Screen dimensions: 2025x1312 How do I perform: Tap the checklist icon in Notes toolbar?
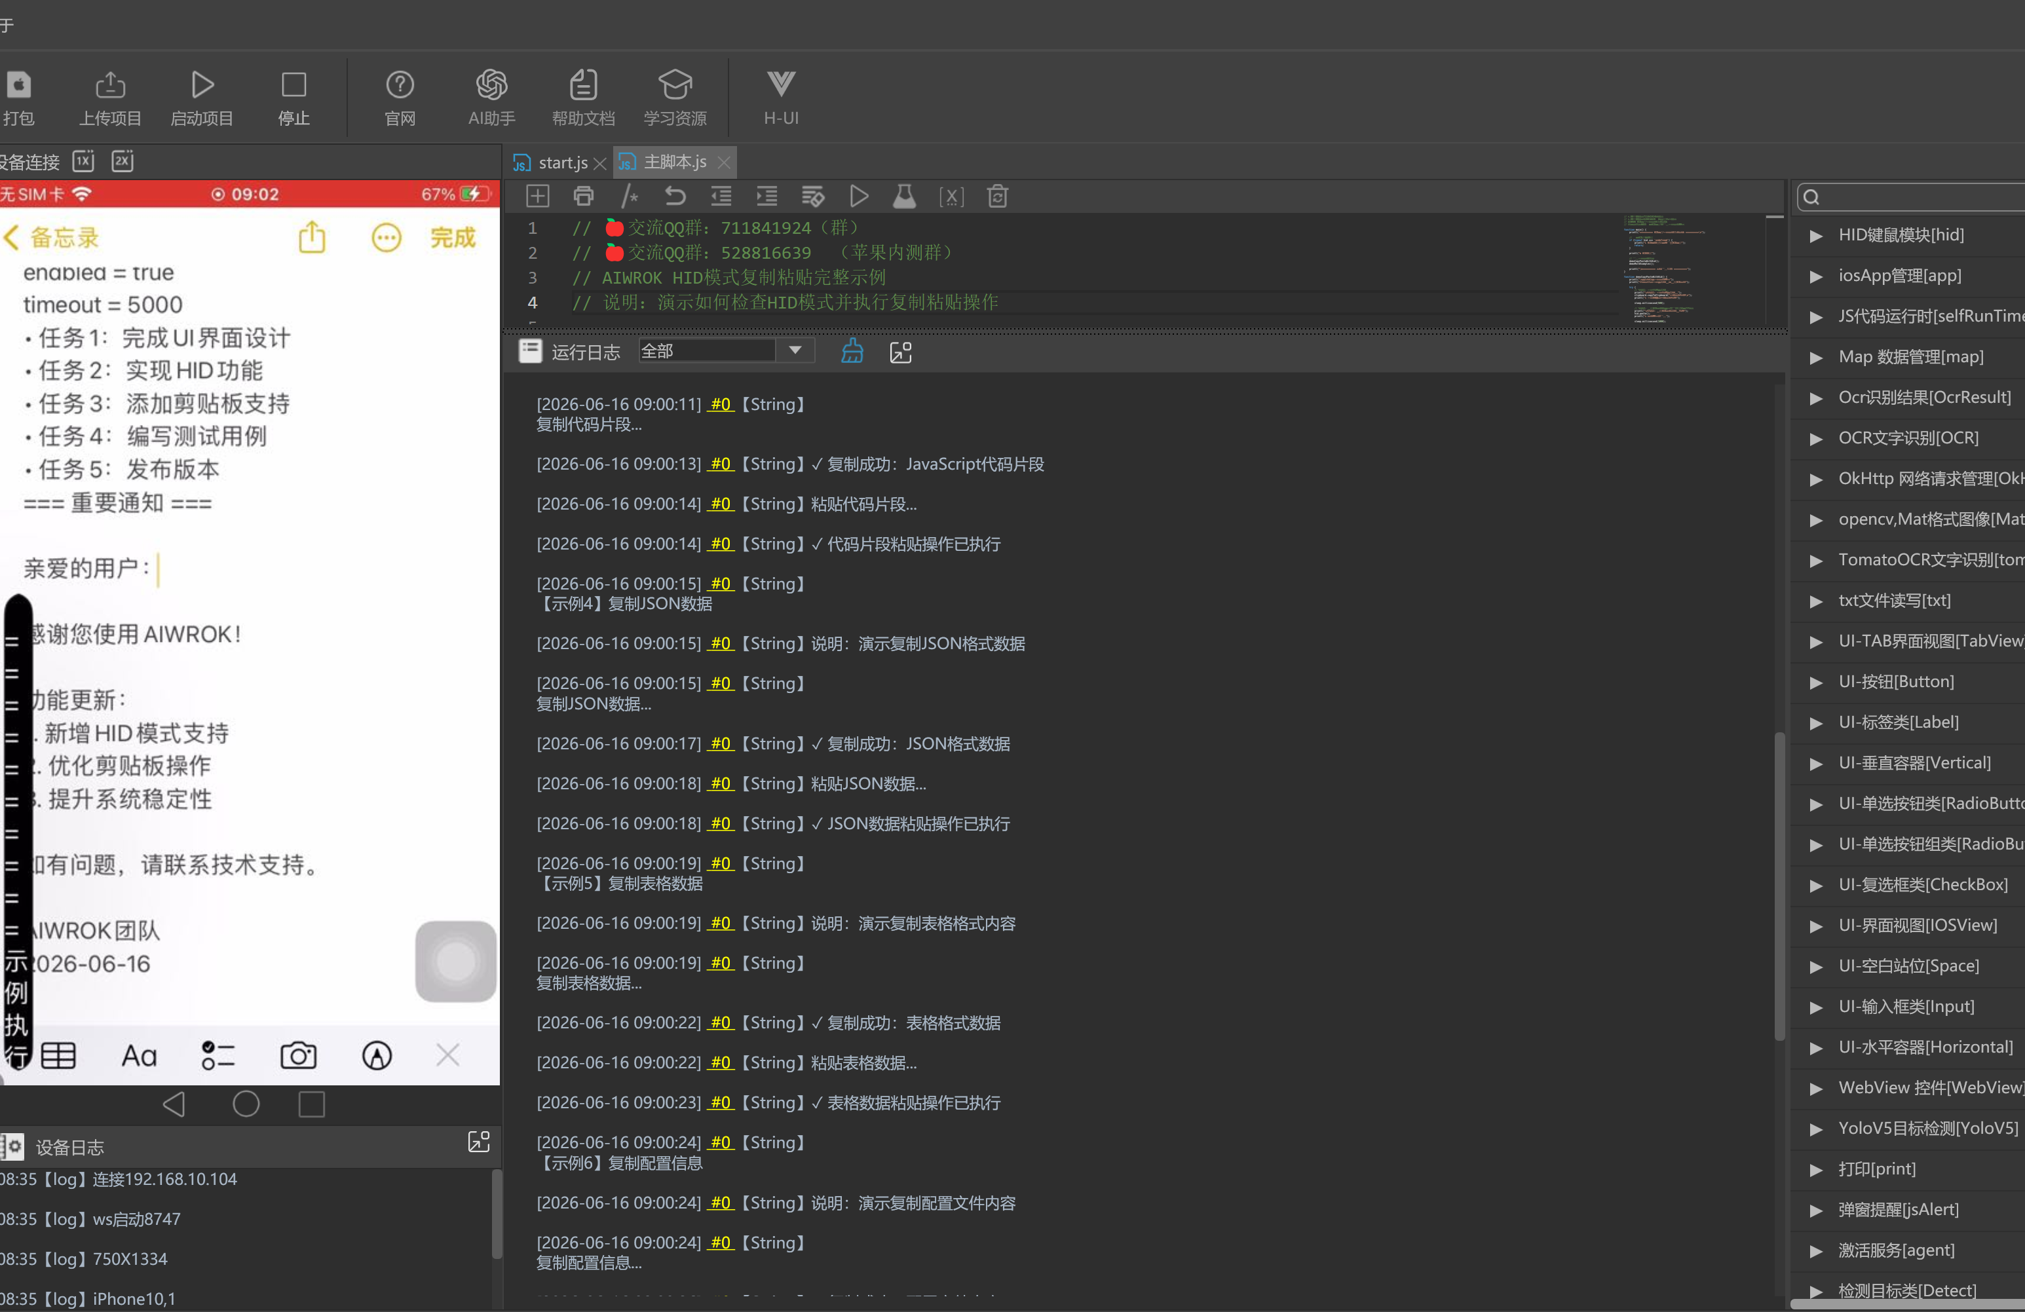point(218,1056)
